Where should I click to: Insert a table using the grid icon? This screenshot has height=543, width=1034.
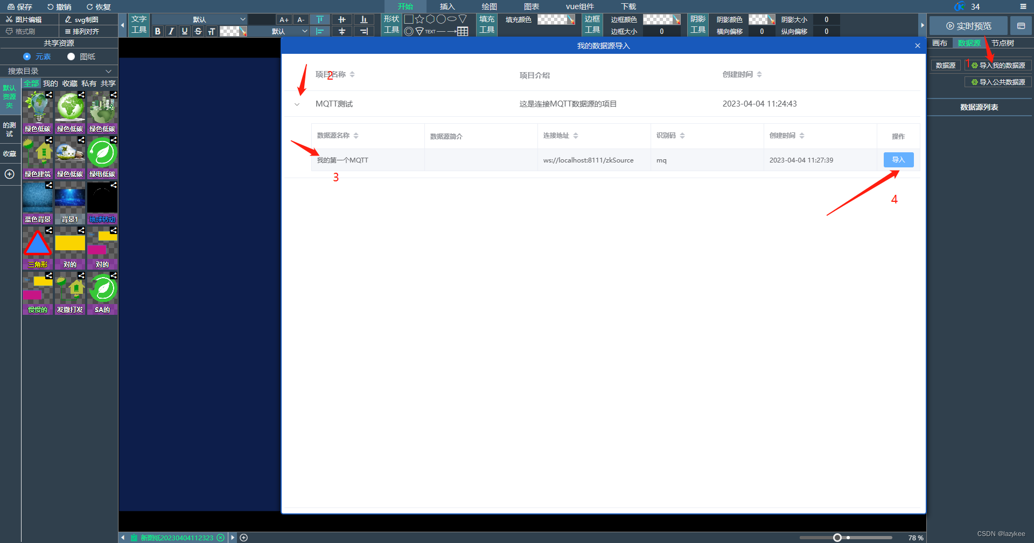pyautogui.click(x=463, y=31)
